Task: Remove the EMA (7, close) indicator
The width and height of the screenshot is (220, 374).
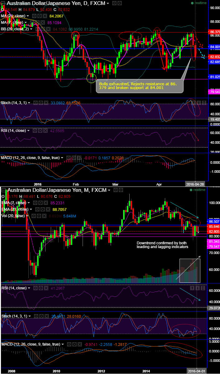Action: (x=45, y=203)
